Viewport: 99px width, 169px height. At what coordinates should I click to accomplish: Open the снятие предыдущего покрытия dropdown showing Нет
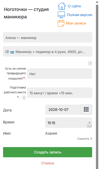coord(60,73)
